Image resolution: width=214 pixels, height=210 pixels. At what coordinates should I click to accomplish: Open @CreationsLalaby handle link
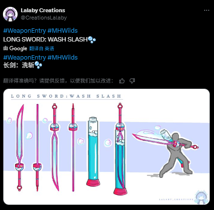(43, 18)
